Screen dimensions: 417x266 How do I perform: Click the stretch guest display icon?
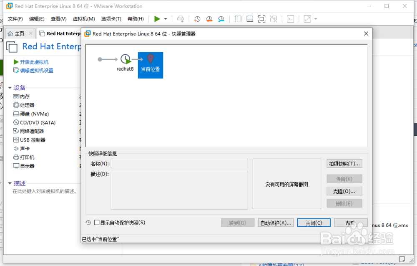(x=307, y=19)
